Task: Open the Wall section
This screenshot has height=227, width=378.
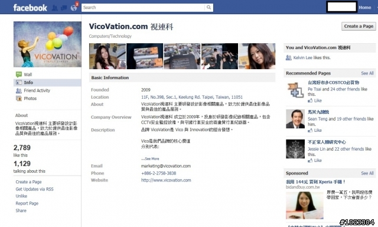Action: [x=28, y=74]
